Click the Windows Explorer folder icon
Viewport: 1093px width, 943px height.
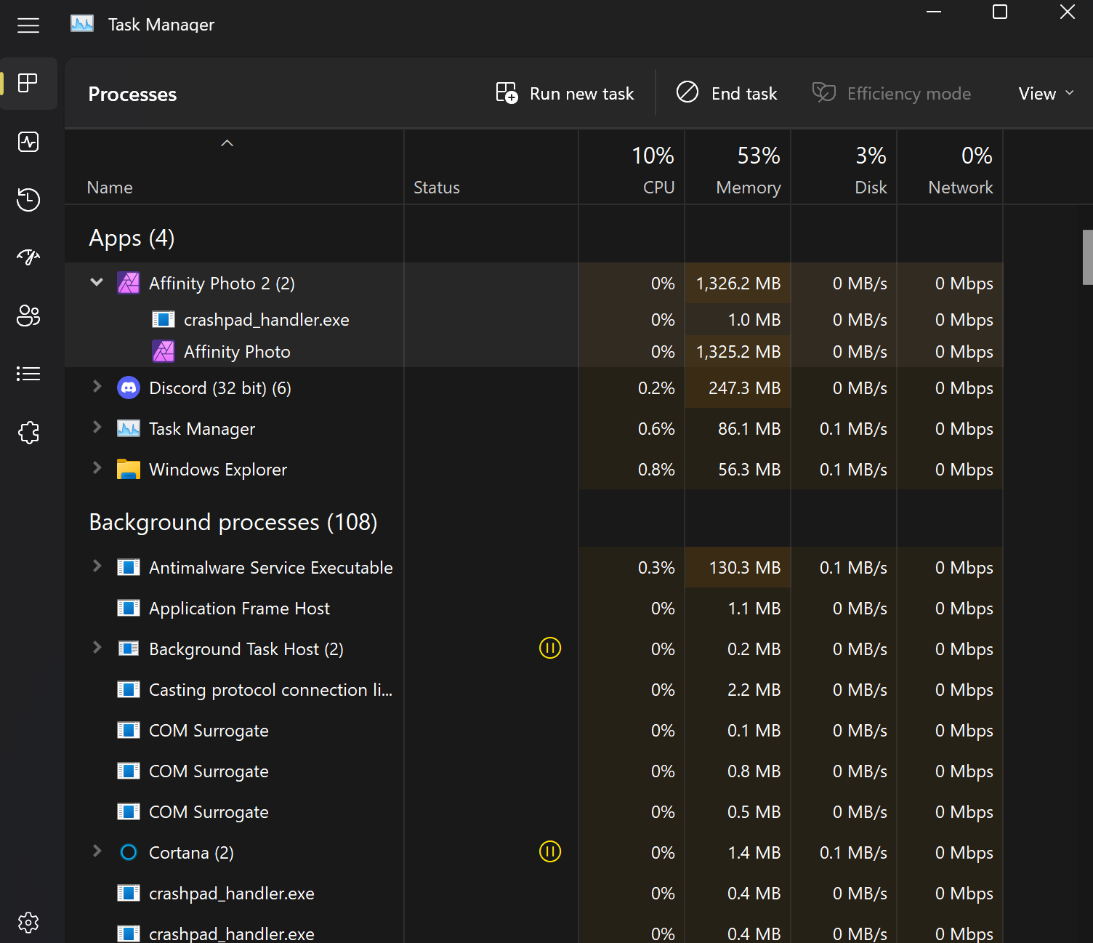coord(129,469)
